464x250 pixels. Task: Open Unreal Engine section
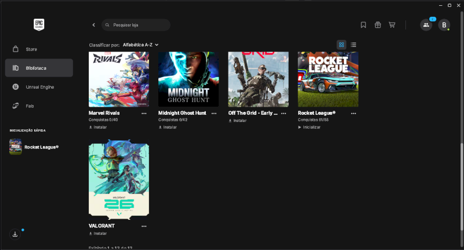click(39, 87)
